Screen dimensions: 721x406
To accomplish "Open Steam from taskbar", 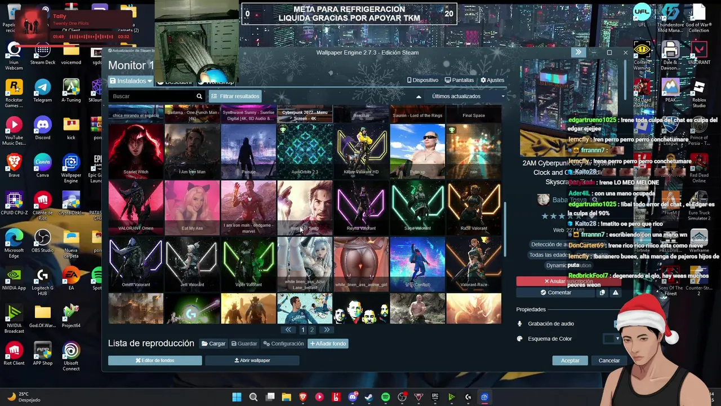I will point(369,397).
